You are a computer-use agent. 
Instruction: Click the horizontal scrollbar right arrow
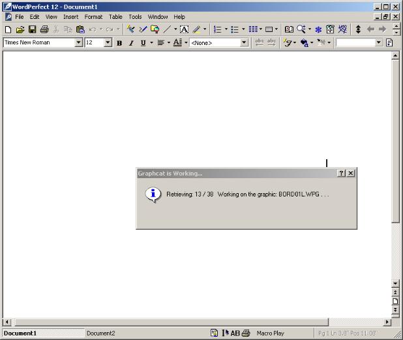click(x=387, y=322)
